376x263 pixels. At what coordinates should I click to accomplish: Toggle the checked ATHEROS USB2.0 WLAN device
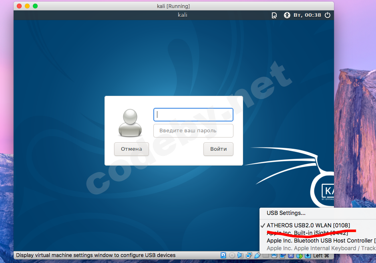pos(318,225)
